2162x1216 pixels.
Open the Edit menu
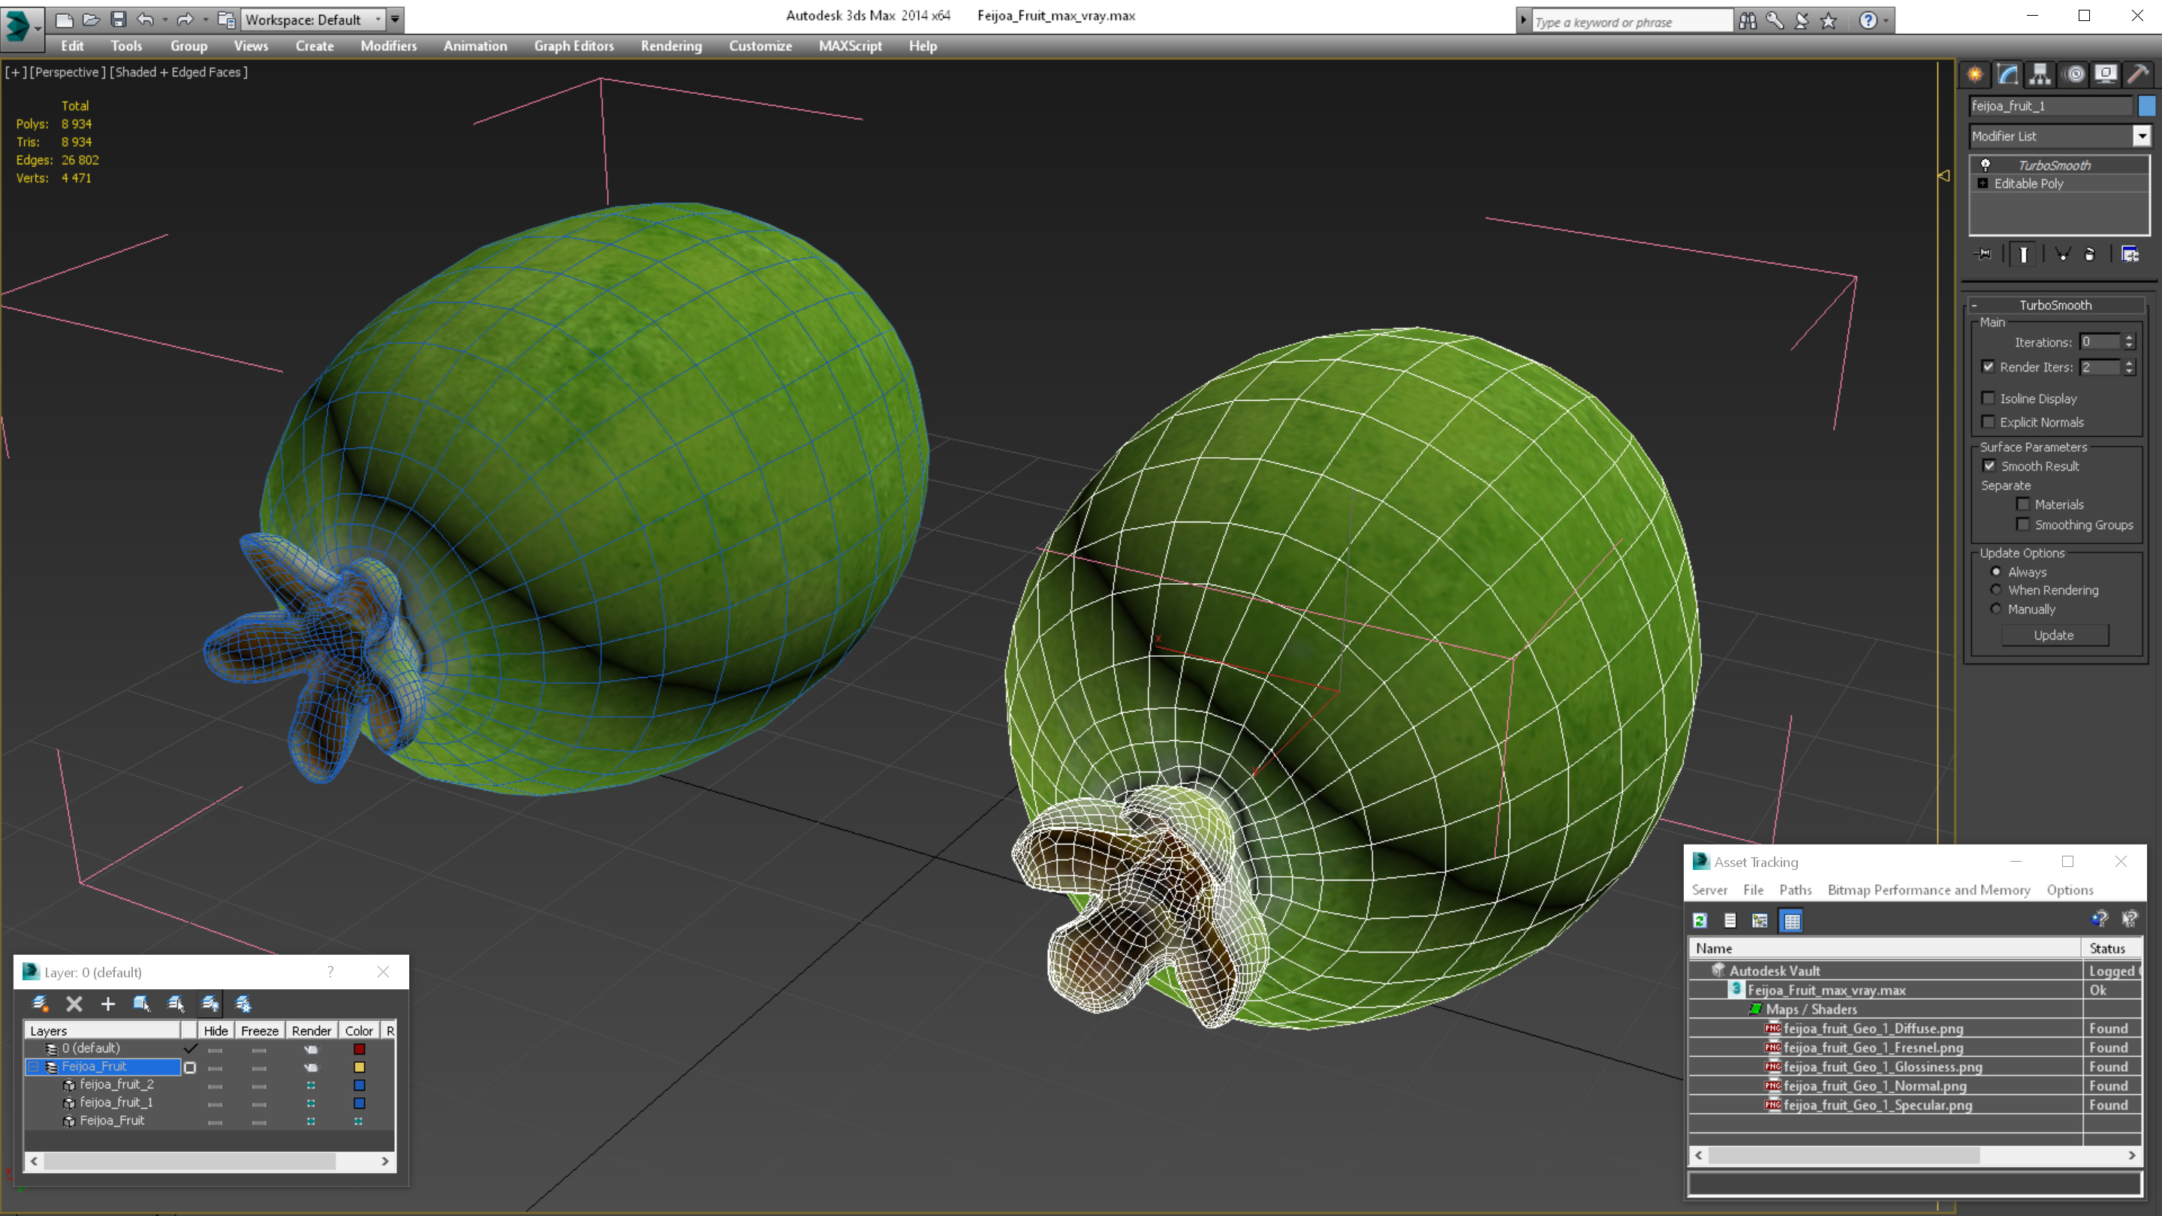point(72,46)
